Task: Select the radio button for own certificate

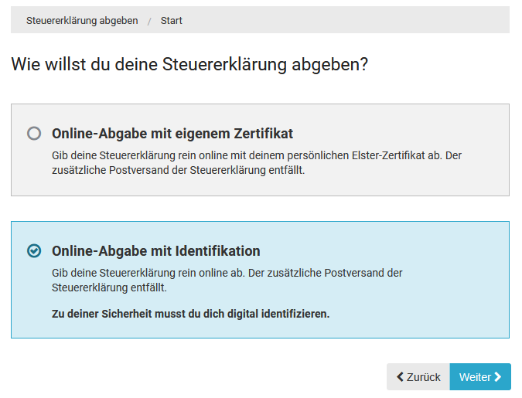Action: point(34,133)
